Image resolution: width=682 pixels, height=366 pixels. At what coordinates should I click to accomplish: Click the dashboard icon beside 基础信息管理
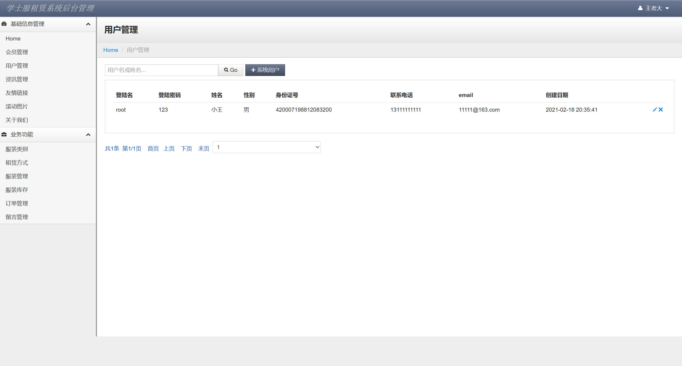tap(4, 24)
